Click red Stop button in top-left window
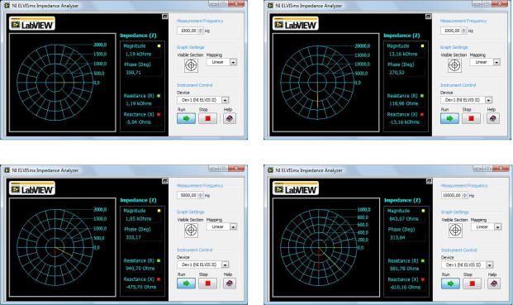This screenshot has height=305, width=513. [207, 118]
